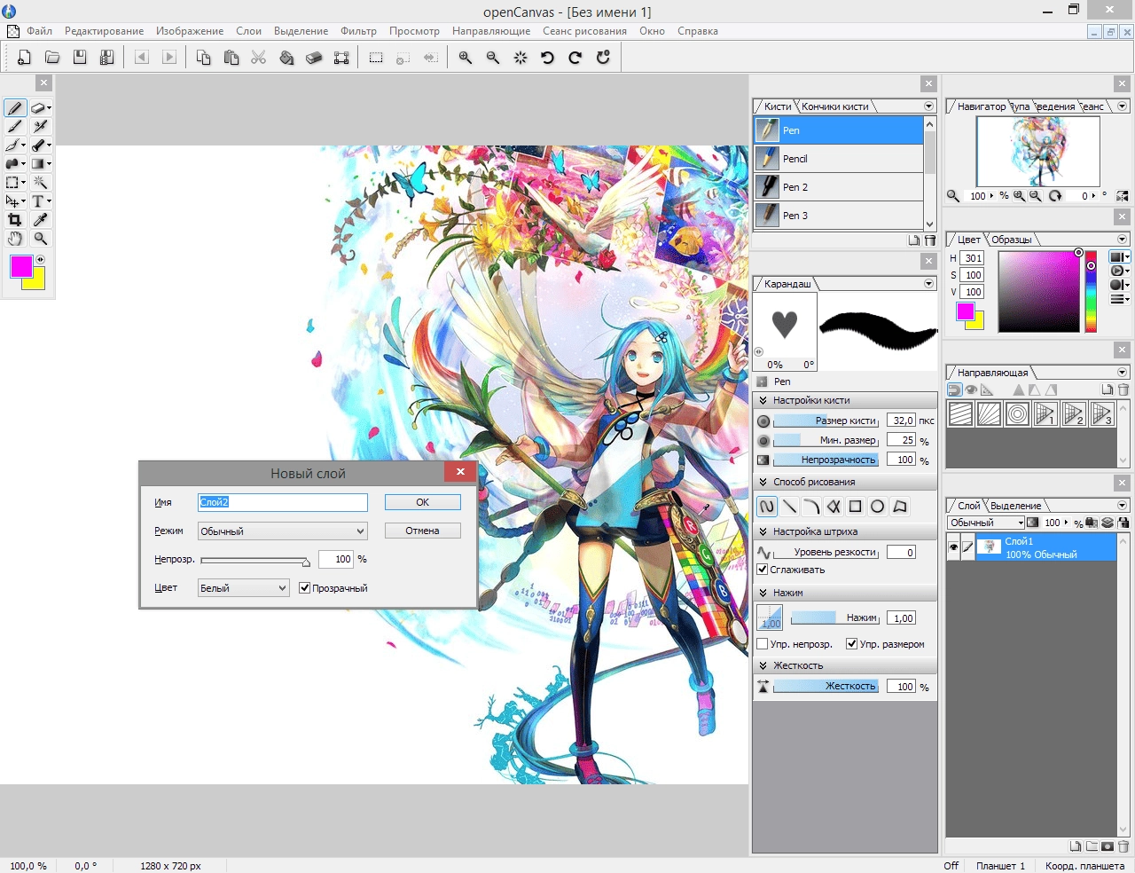Viewport: 1135px width, 873px height.
Task: Open the Кисти panel options menu arrow
Action: point(929,106)
